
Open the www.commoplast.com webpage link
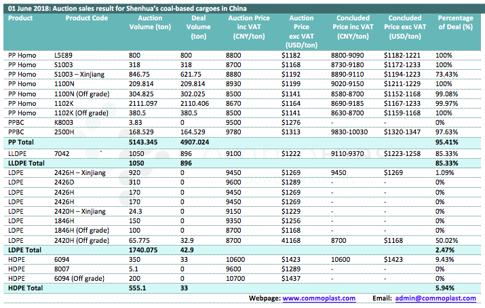[319, 299]
